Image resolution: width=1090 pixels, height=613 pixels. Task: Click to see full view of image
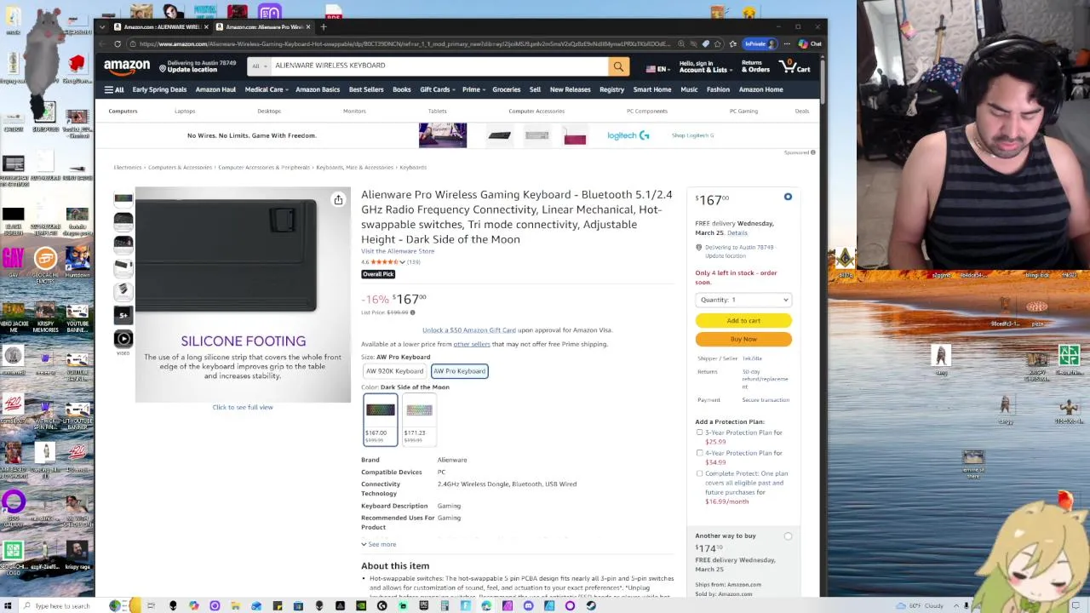click(x=243, y=408)
